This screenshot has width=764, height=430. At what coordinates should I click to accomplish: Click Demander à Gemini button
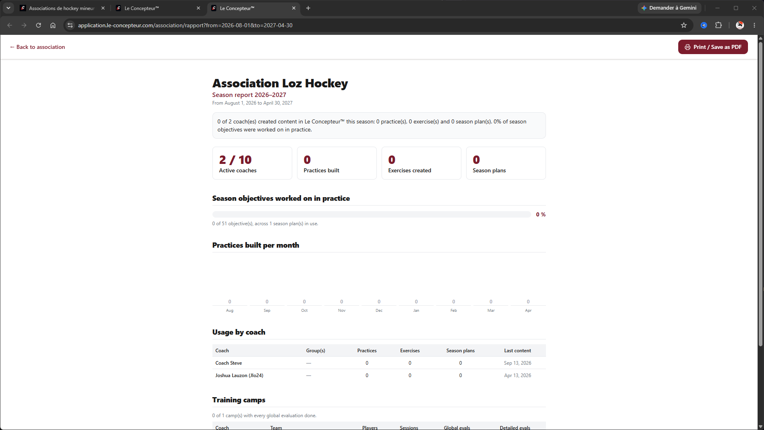[669, 8]
